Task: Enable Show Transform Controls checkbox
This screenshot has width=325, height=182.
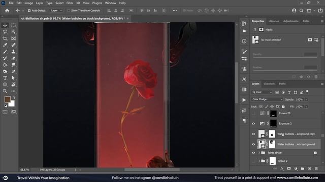Action: pyautogui.click(x=69, y=11)
